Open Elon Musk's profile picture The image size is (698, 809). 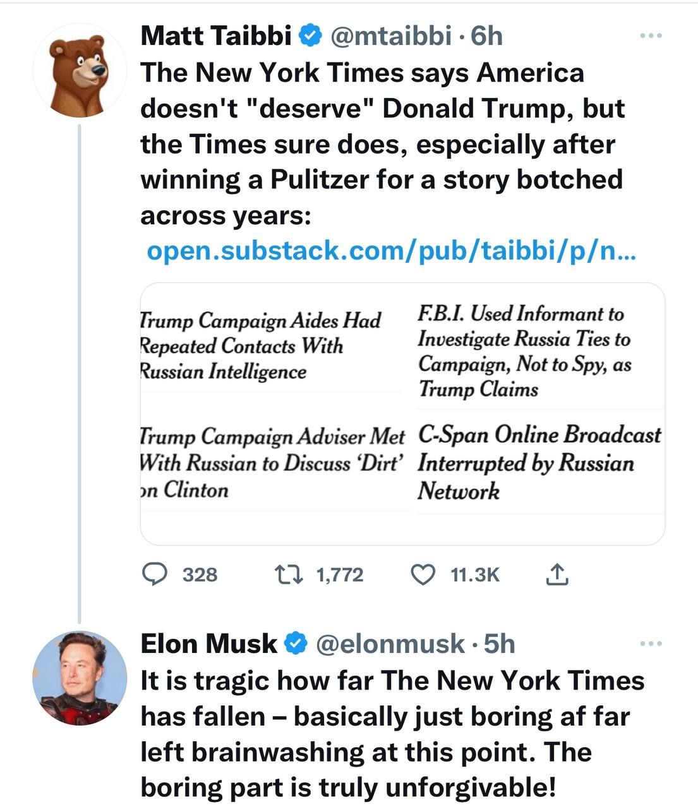[80, 678]
